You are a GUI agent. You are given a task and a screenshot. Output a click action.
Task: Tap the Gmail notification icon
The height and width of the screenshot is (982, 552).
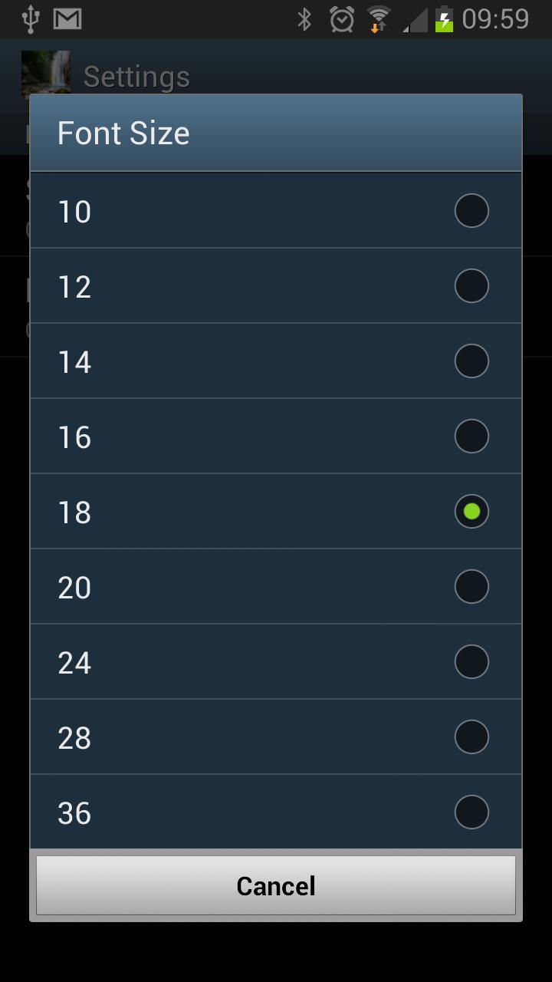[67, 18]
